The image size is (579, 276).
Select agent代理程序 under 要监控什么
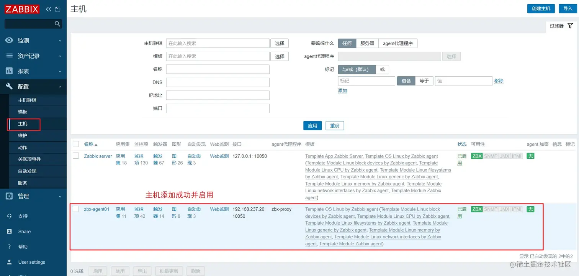click(x=398, y=43)
